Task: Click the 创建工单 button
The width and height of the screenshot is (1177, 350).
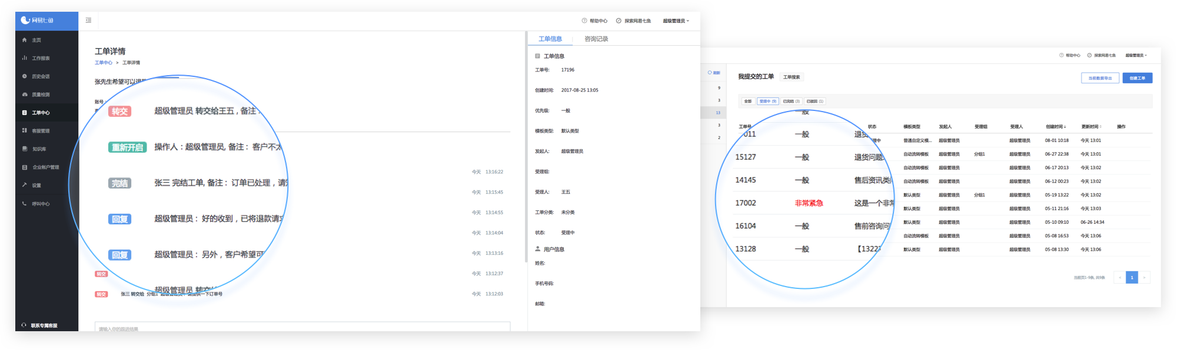Action: pyautogui.click(x=1137, y=78)
